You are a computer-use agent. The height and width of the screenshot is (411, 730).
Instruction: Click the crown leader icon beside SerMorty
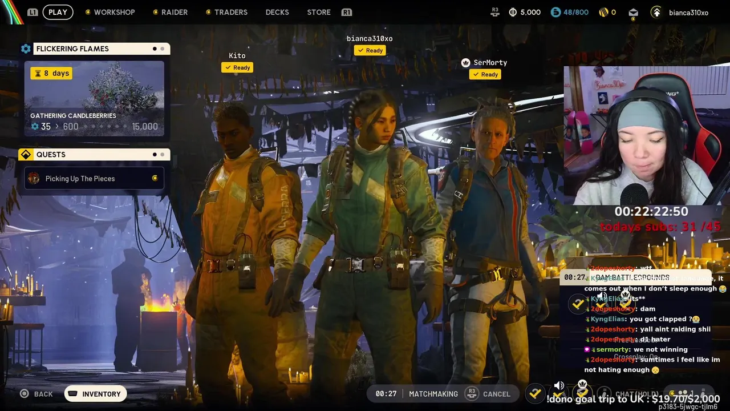click(465, 62)
